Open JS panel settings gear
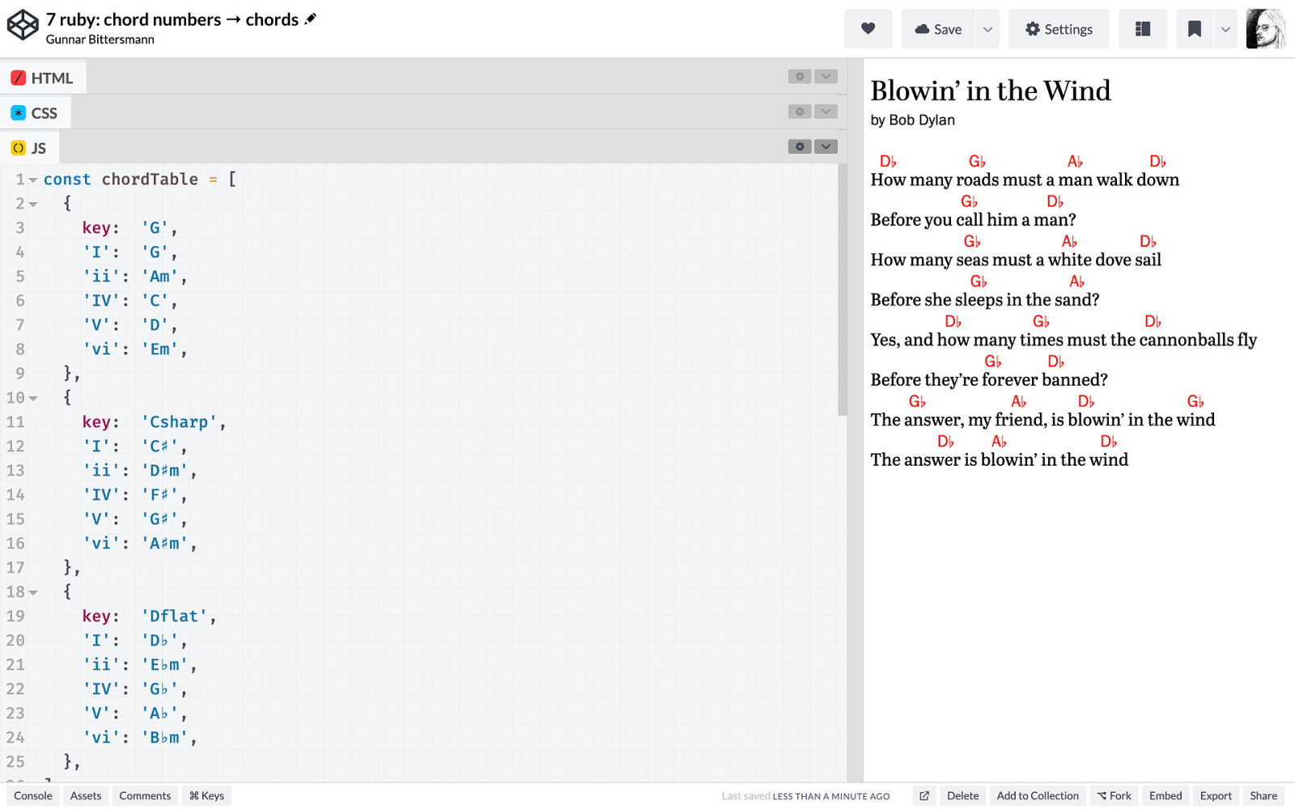 tap(800, 146)
